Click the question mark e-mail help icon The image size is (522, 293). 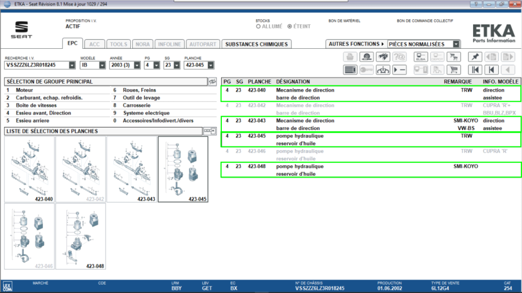(399, 57)
